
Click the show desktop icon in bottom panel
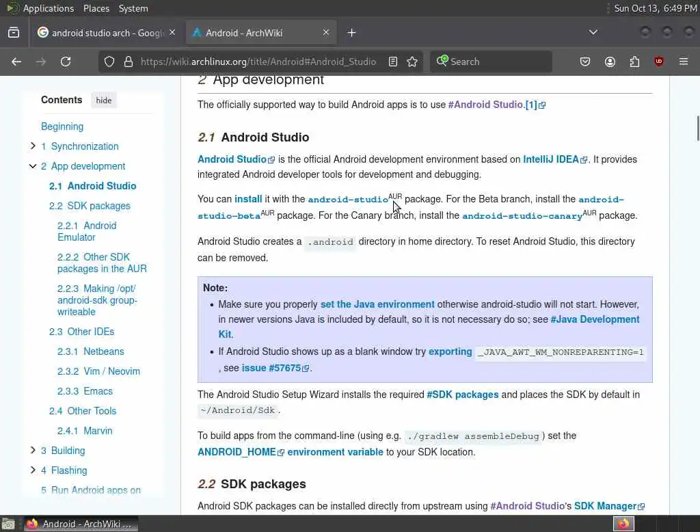pyautogui.click(x=8, y=524)
